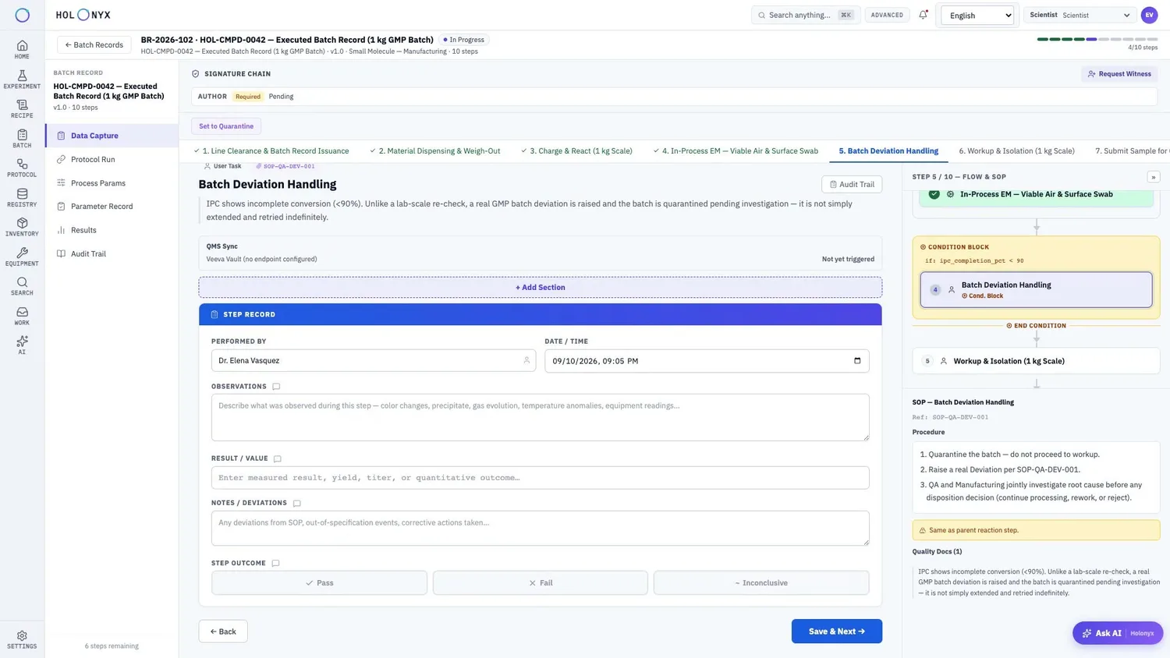Screen dimensions: 1170x658
Task: Open Process Params menu item
Action: 112,183
